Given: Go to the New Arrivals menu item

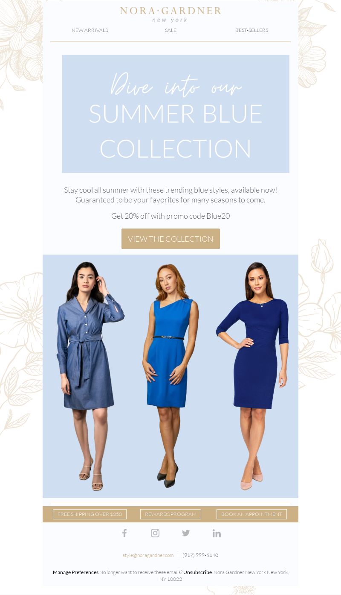Looking at the screenshot, I should pos(90,30).
